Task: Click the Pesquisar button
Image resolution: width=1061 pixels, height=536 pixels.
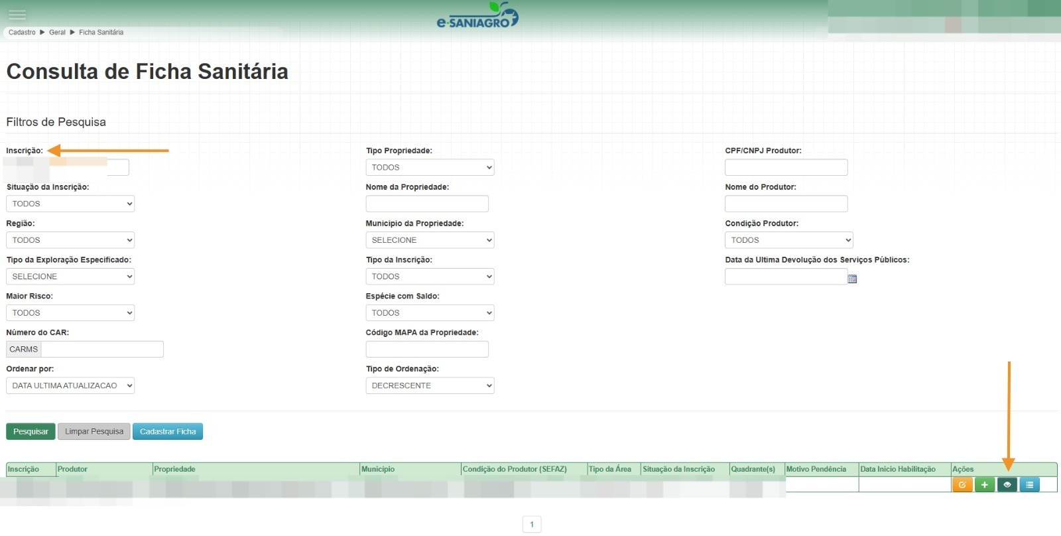Action: (x=31, y=431)
